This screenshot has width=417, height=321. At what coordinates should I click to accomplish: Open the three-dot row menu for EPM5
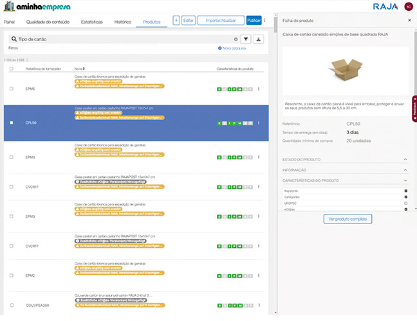pyautogui.click(x=259, y=89)
